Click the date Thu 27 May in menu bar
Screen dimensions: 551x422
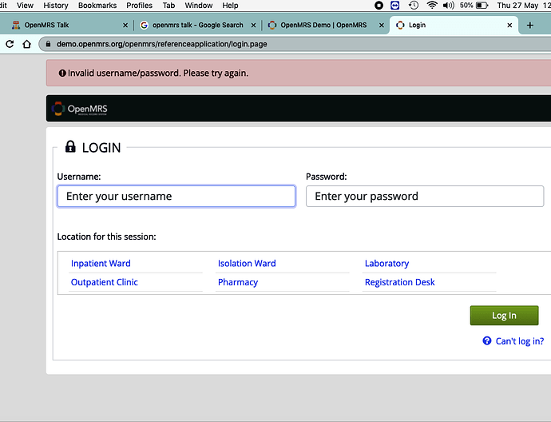[x=517, y=6]
